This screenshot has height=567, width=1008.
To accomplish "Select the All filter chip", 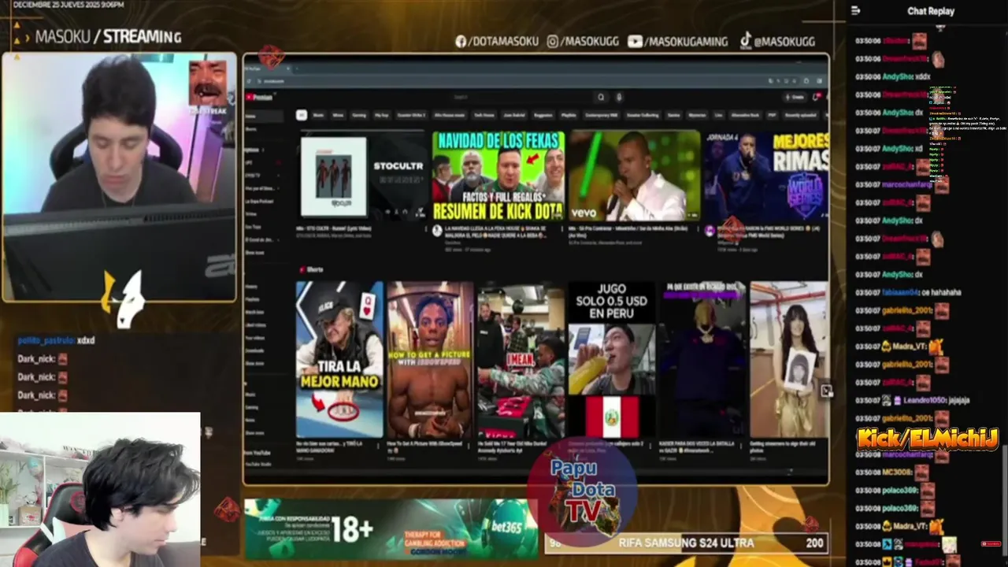I will click(302, 115).
